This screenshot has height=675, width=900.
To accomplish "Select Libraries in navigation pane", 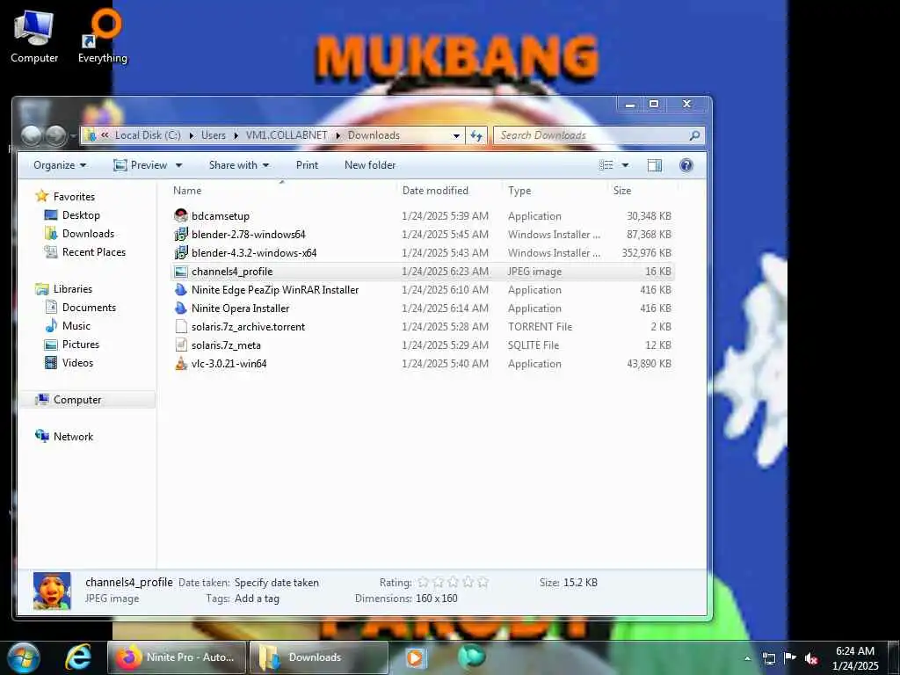I will pos(72,289).
